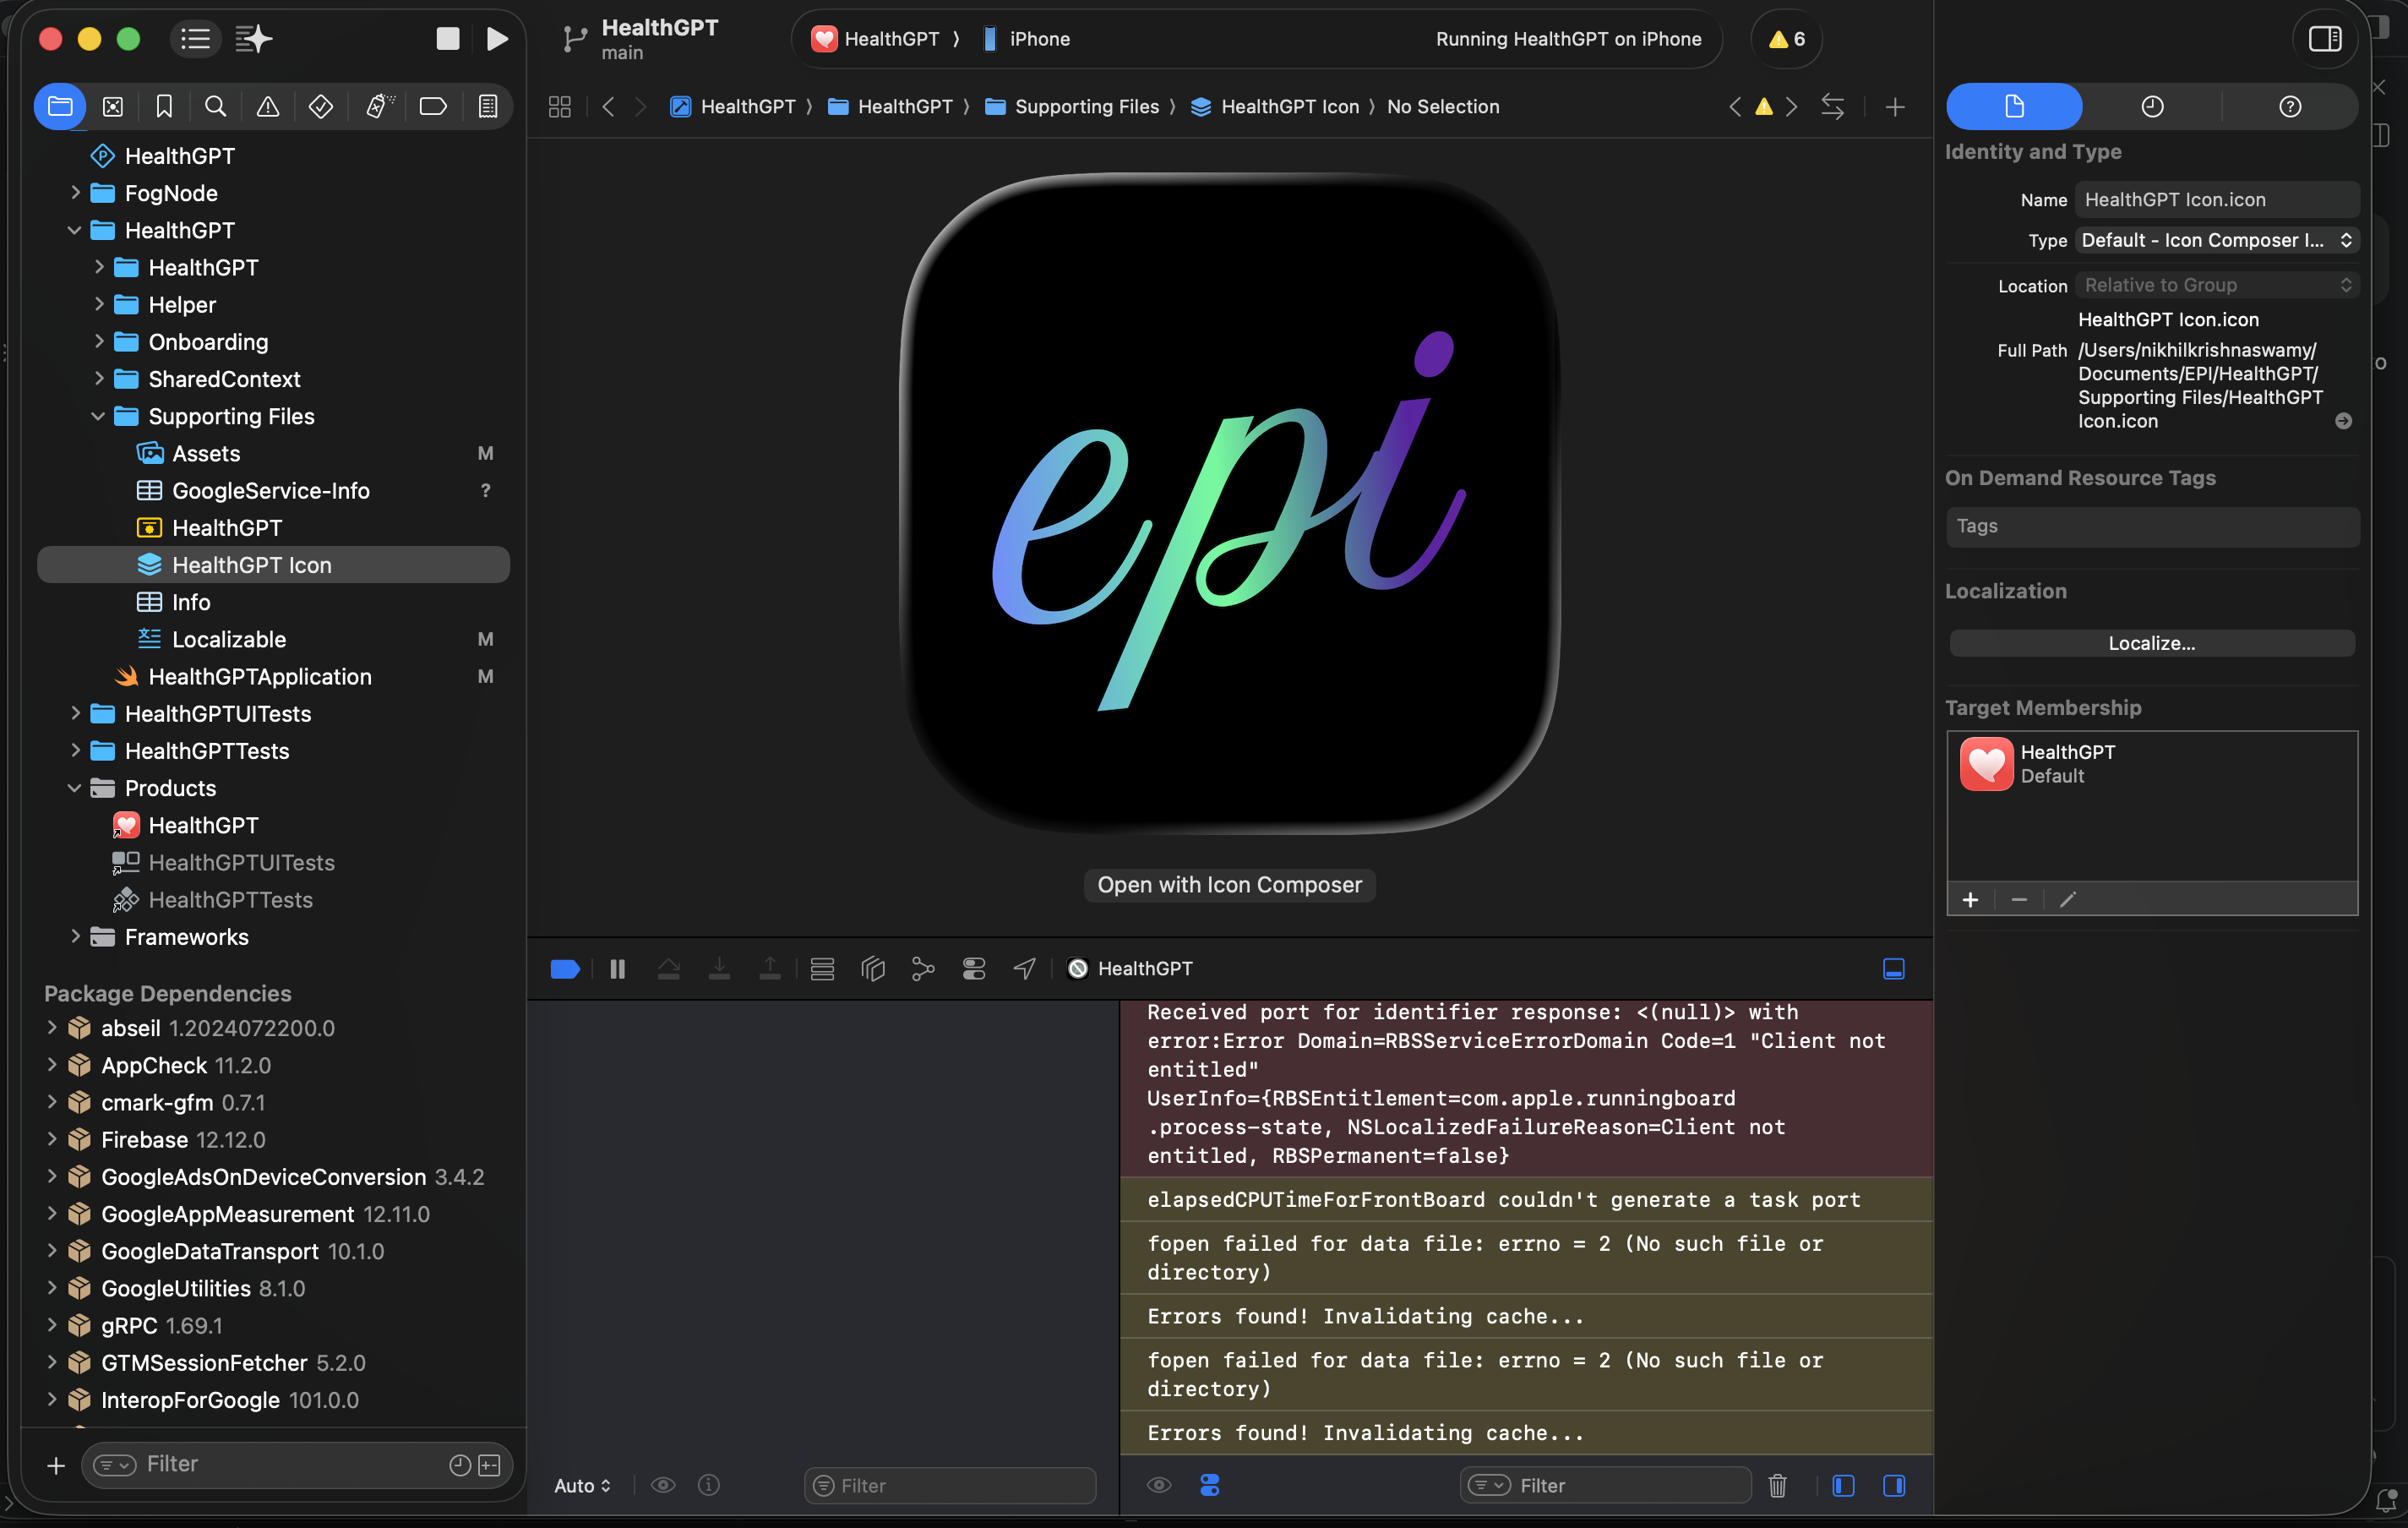Toggle the breakpoints activation button
Image resolution: width=2408 pixels, height=1528 pixels.
pyautogui.click(x=565, y=968)
